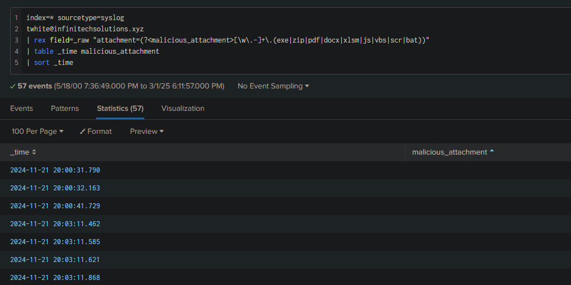571x285 pixels.
Task: Click the Format button
Action: (x=96, y=131)
